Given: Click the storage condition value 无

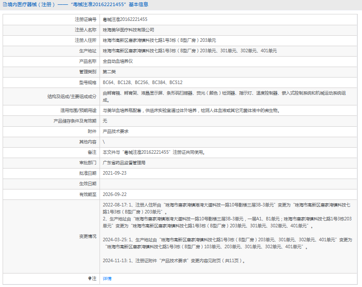Looking at the screenshot, I should [x=105, y=121].
